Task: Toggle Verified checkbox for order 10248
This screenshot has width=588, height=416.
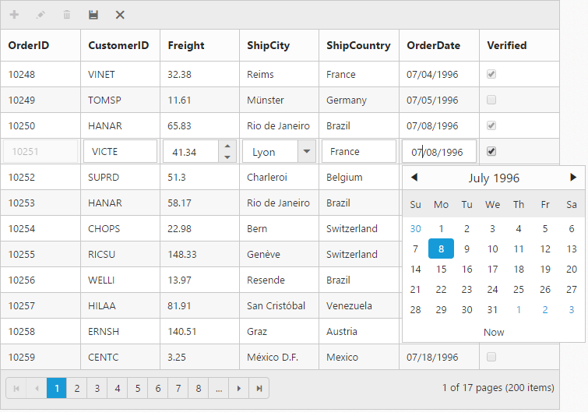Action: click(x=491, y=74)
